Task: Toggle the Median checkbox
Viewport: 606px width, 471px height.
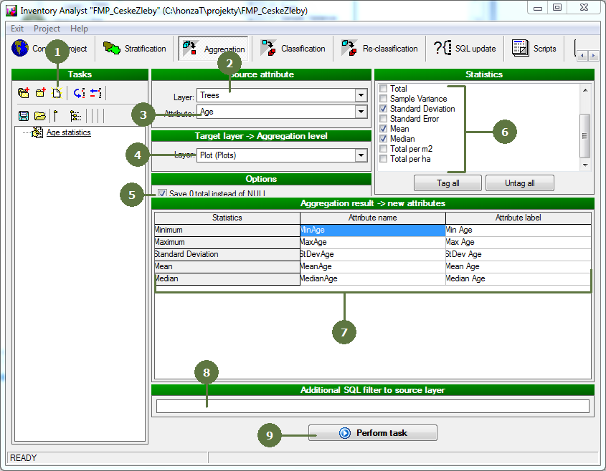Action: (384, 139)
